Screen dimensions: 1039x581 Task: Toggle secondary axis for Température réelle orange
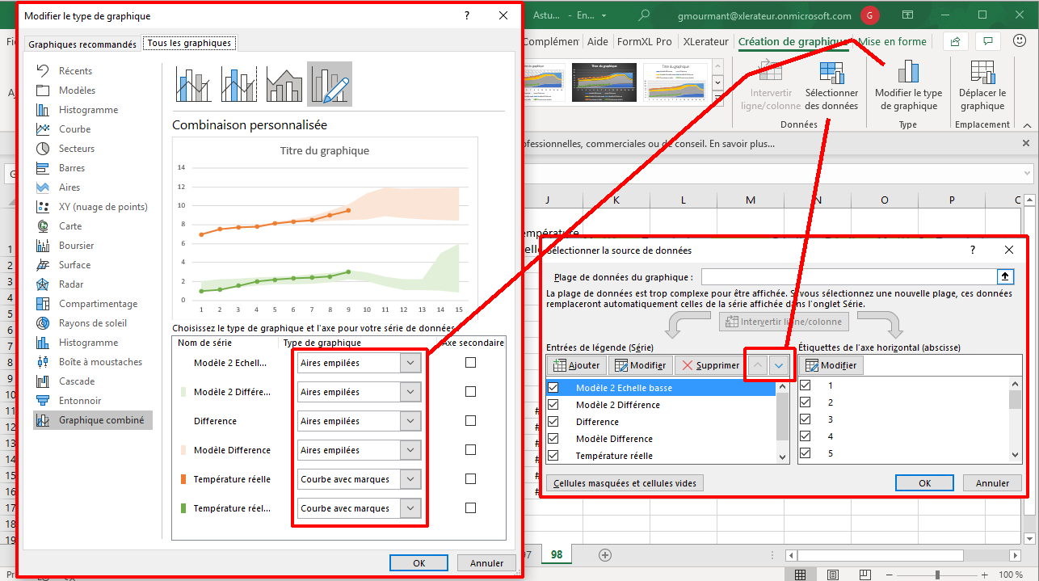(x=470, y=479)
